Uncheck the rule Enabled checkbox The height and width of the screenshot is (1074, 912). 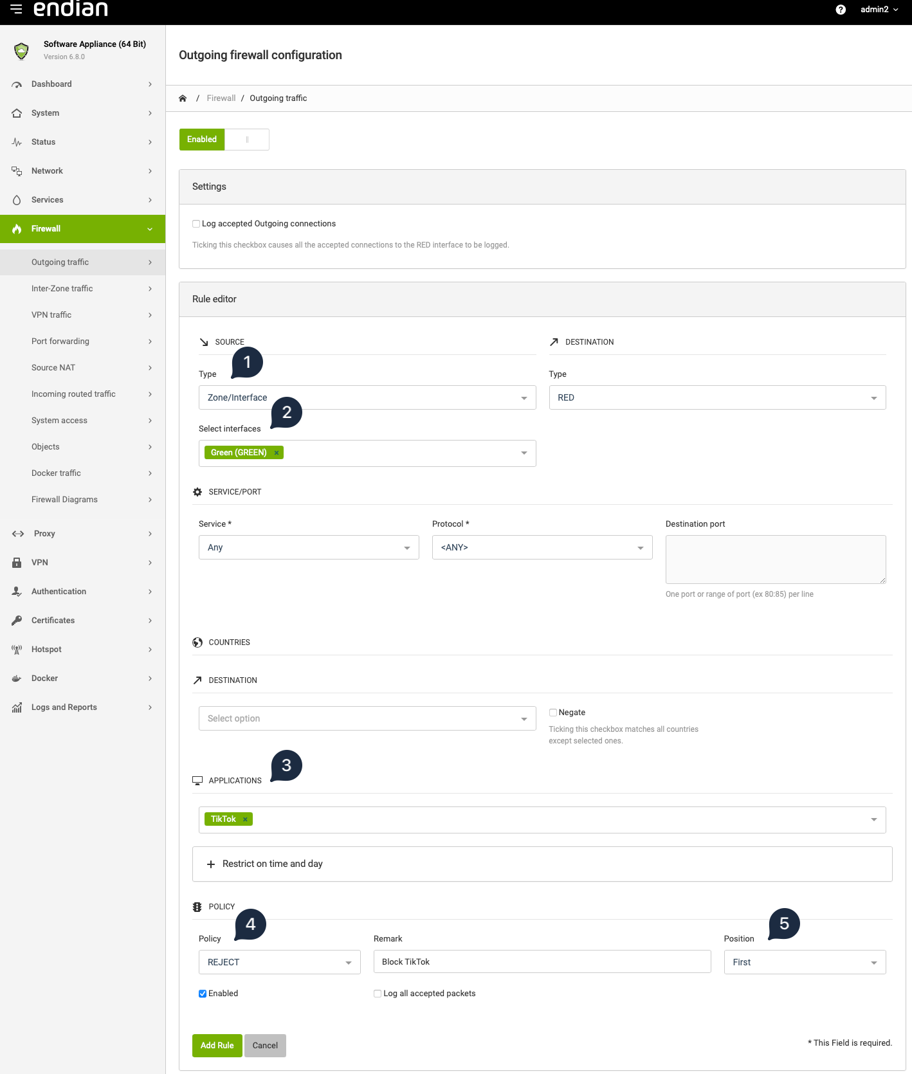click(203, 994)
